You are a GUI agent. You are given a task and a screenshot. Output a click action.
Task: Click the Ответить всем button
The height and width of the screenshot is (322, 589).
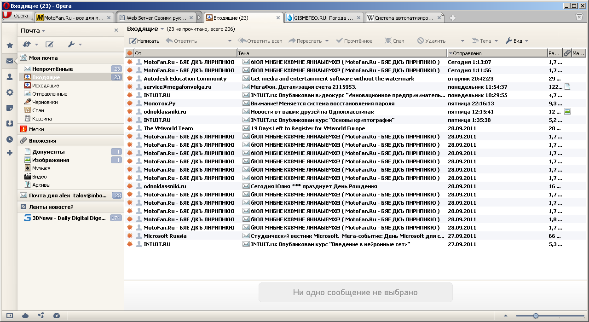coord(260,41)
